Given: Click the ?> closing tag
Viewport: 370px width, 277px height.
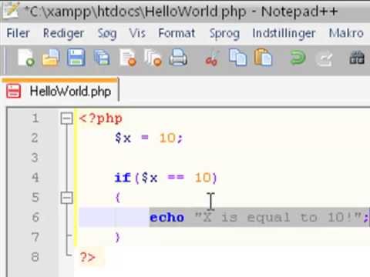Looking at the screenshot, I should click(87, 257).
